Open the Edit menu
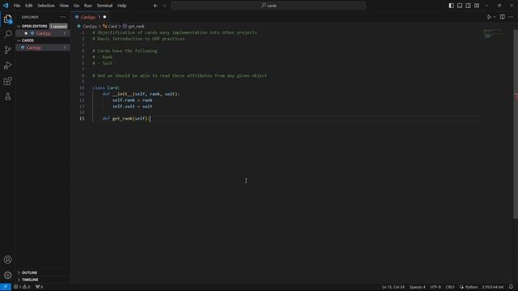518x291 pixels. coord(29,6)
